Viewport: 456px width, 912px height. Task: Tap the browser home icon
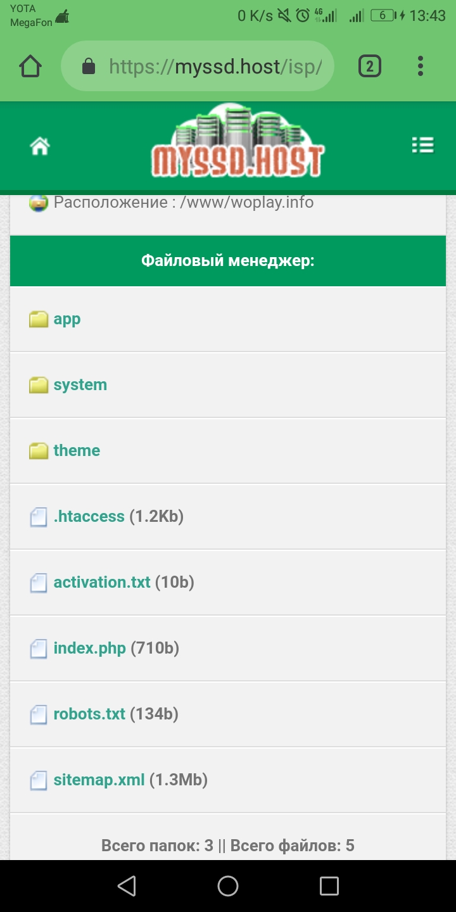[30, 66]
